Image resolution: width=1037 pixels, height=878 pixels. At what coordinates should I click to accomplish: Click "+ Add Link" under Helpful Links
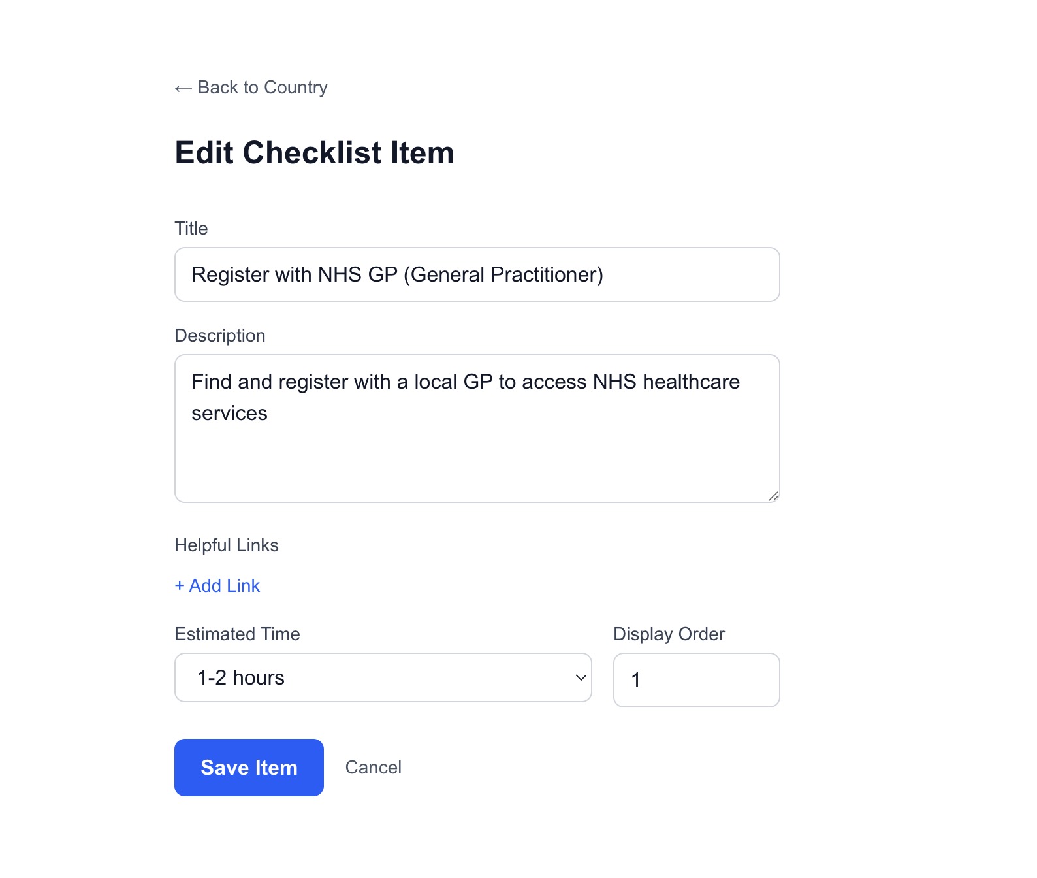[x=217, y=585]
